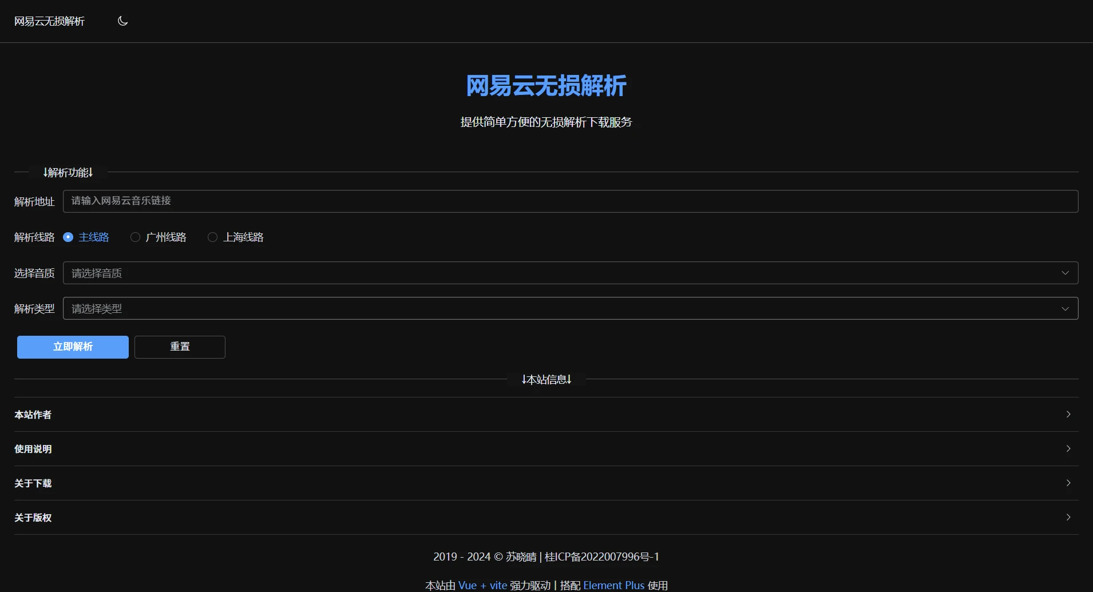The width and height of the screenshot is (1093, 592).
Task: Open the 请选择类型 dropdown
Action: click(571, 308)
